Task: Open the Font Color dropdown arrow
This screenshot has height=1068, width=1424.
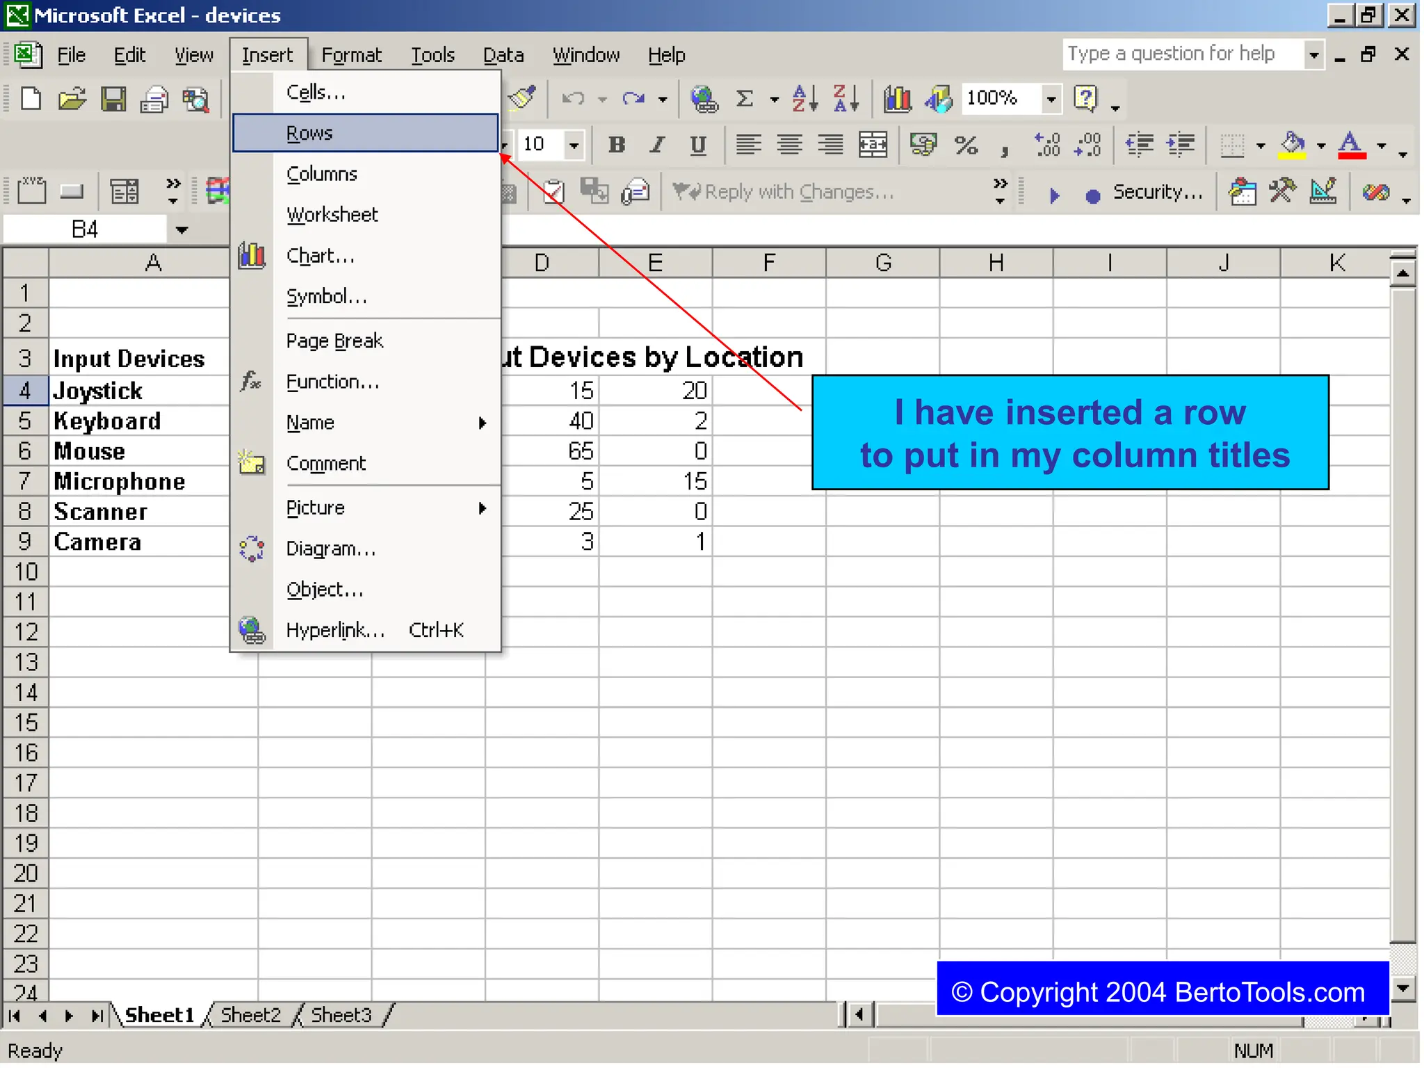Action: tap(1382, 145)
